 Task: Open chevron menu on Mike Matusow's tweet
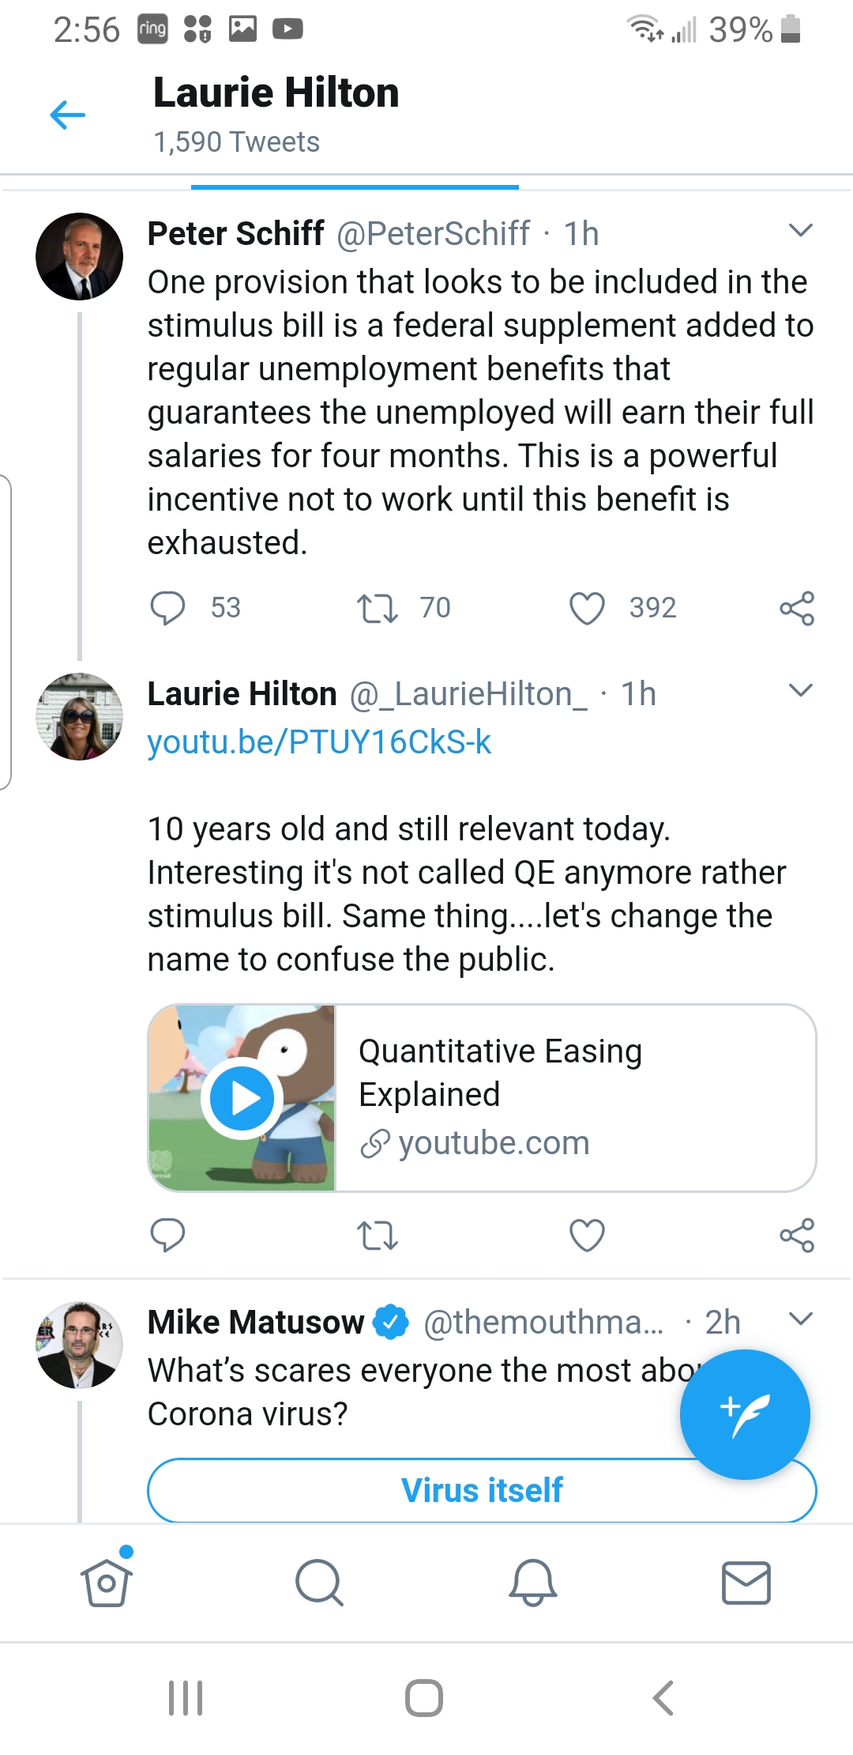pyautogui.click(x=800, y=1319)
